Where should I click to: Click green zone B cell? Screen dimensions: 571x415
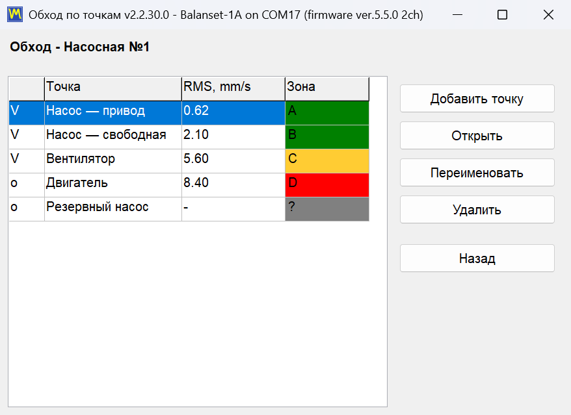coord(327,137)
